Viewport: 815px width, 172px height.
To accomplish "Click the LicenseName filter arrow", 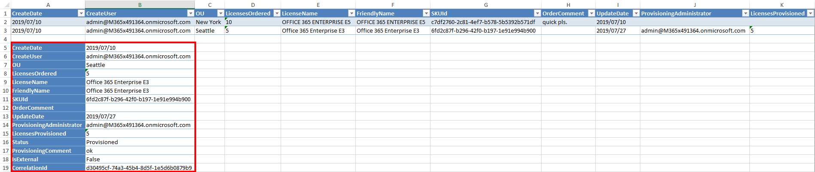I will [351, 13].
